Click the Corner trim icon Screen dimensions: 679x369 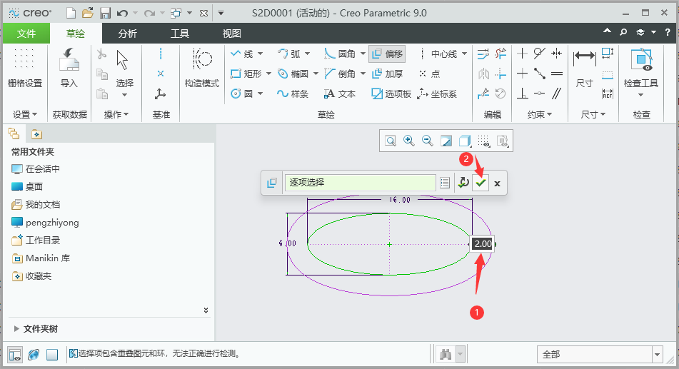click(x=501, y=74)
